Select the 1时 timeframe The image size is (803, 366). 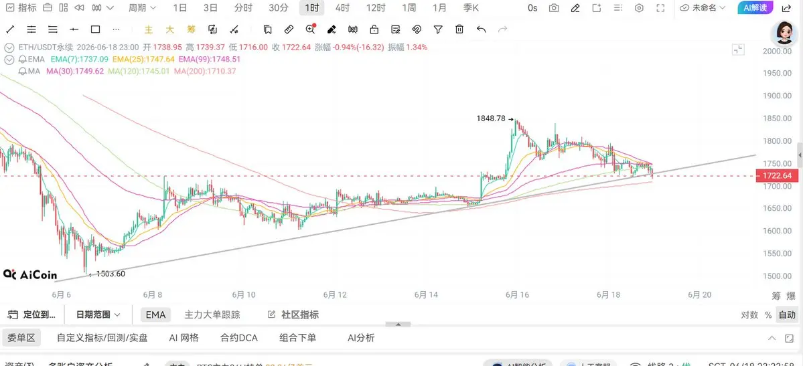311,7
